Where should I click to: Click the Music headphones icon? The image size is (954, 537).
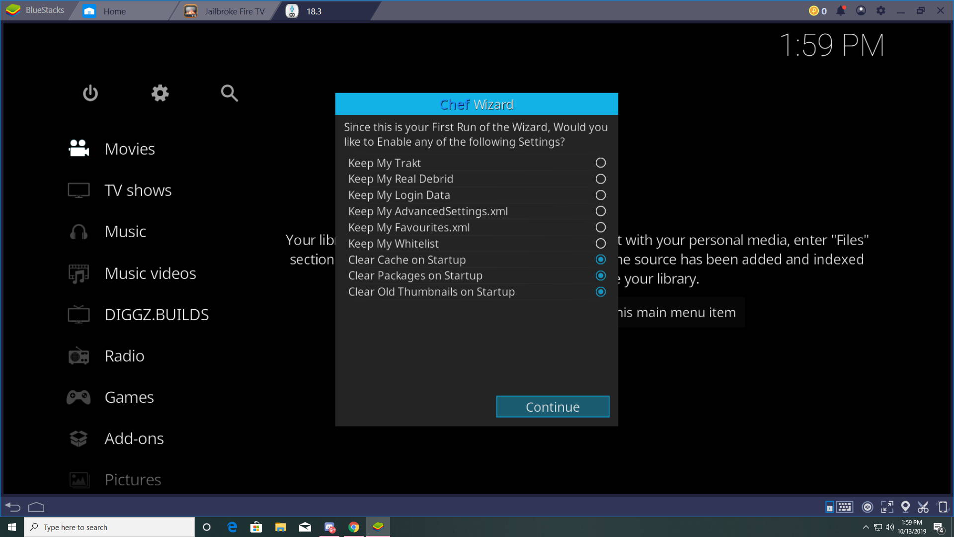tap(79, 232)
